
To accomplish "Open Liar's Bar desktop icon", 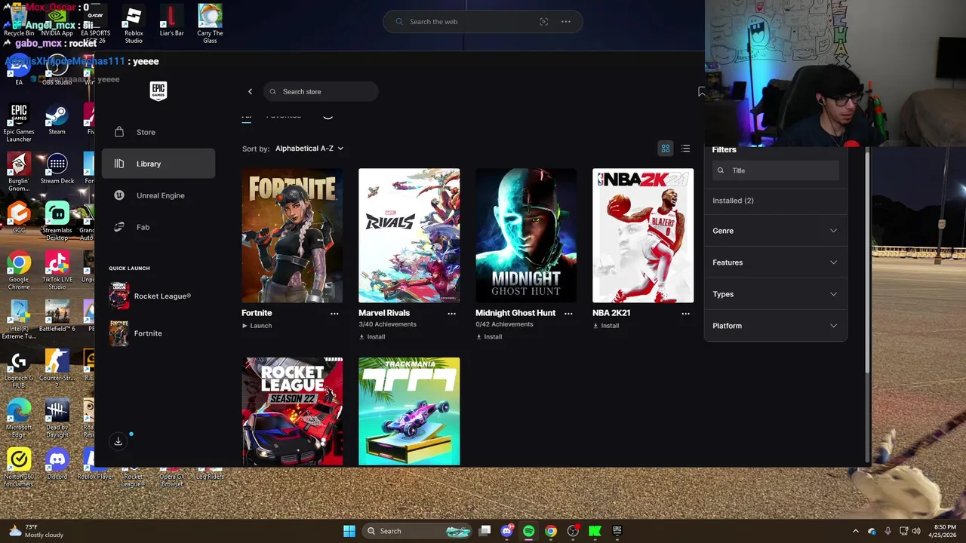I will 171,21.
